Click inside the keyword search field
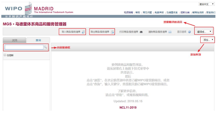This screenshot has width=217, height=119. pos(24,47)
